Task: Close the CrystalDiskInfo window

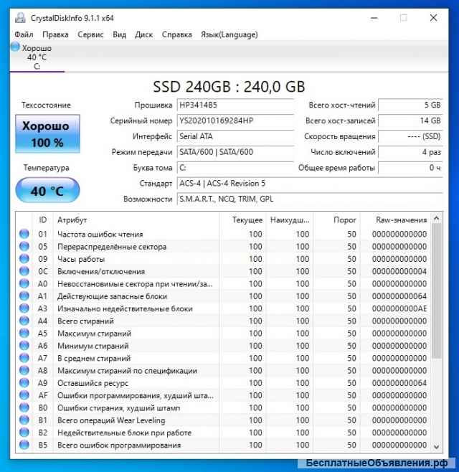Action: click(x=433, y=18)
